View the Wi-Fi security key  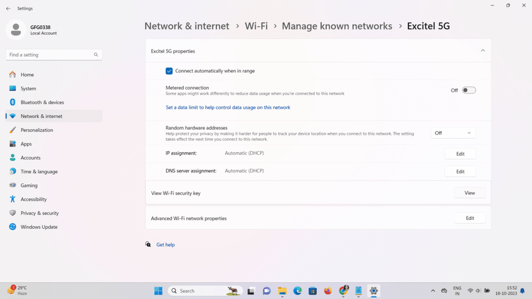(x=470, y=193)
